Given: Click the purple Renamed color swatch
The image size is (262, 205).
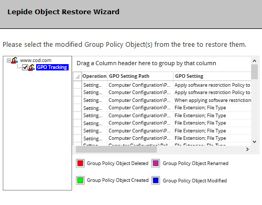Looking at the screenshot, I should pos(156,163).
